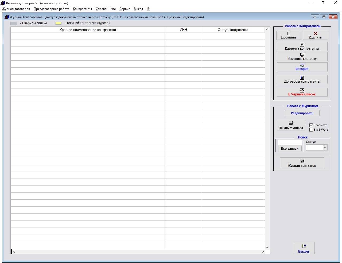
Task: Click the Журнал Контрагентов window icon
Action: (x=7, y=17)
